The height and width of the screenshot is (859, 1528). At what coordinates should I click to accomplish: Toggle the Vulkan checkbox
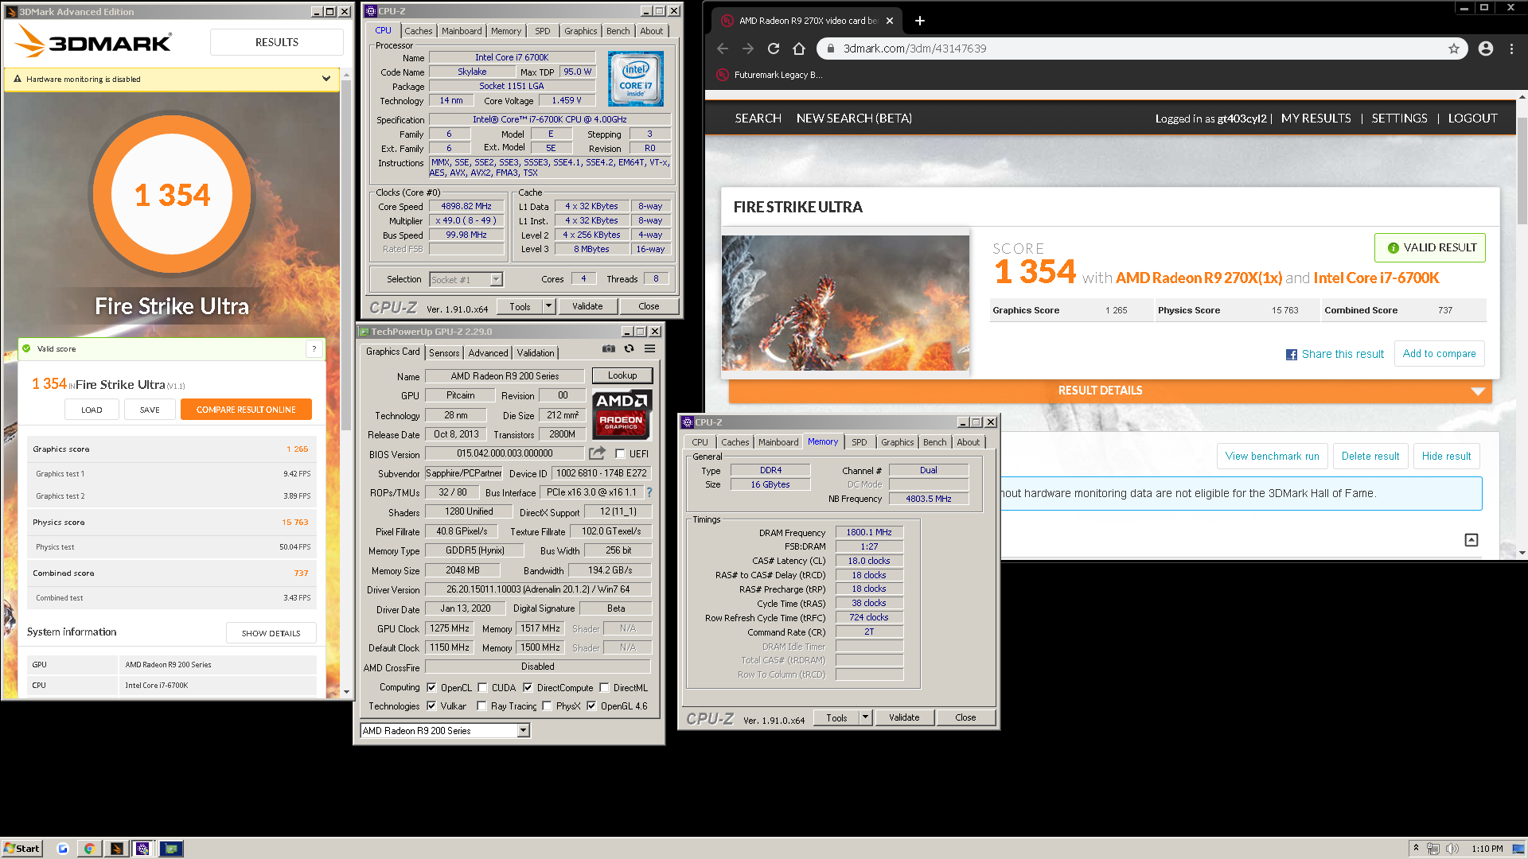coord(431,706)
